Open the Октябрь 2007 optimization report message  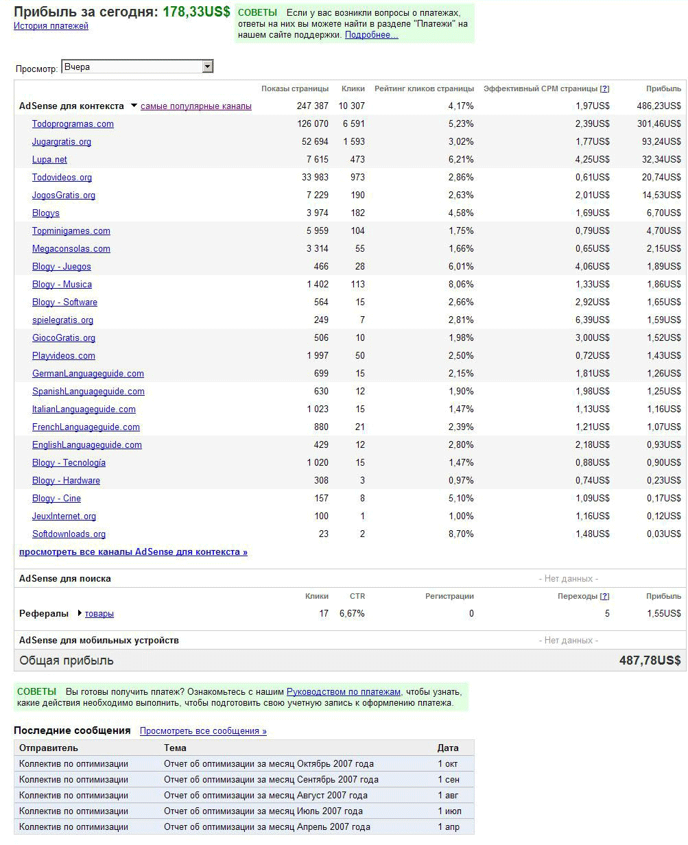point(269,764)
